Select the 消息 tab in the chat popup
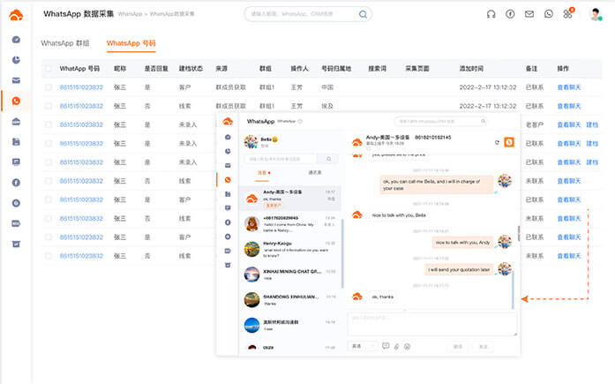The image size is (615, 384). [261, 173]
